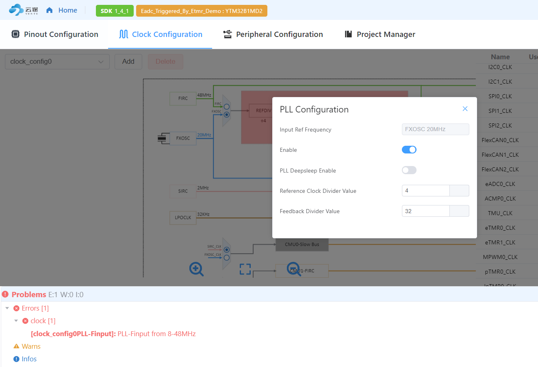Click the I2C1_CLK row
This screenshot has height=367, width=538.
pos(507,82)
